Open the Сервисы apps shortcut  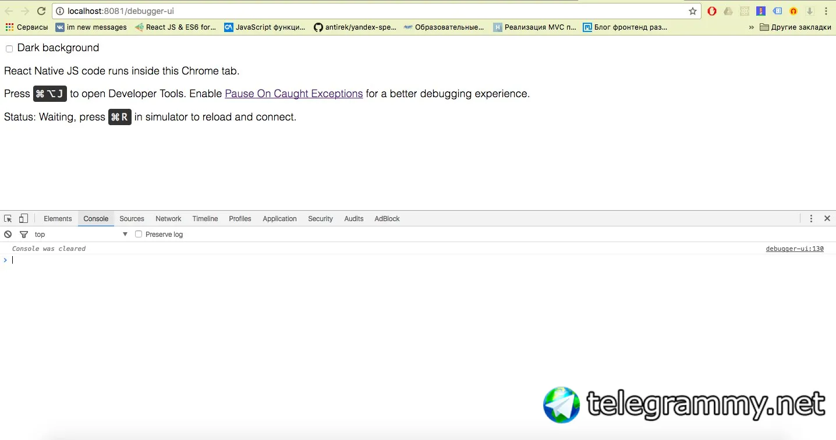(x=27, y=27)
